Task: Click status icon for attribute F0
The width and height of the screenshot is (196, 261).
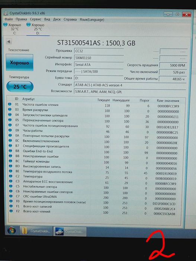Action: click(x=11, y=201)
